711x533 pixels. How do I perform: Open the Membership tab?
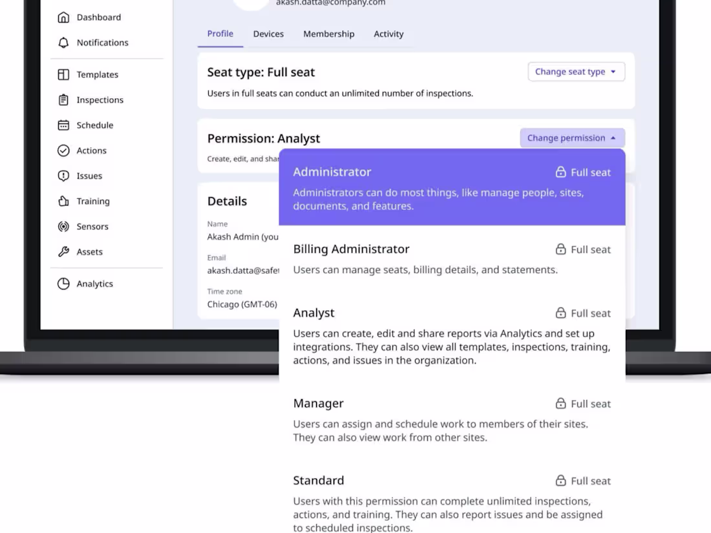point(328,34)
